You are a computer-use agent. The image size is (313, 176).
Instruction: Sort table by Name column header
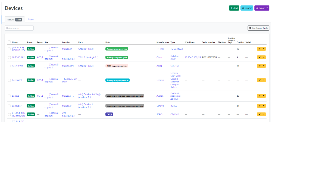tap(15, 42)
